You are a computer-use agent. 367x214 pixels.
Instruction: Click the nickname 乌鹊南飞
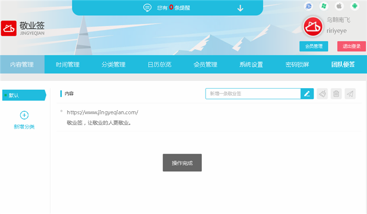pyautogui.click(x=339, y=20)
